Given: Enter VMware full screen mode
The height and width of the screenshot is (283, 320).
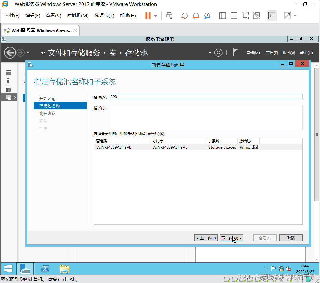Looking at the screenshot, I should click(x=245, y=16).
